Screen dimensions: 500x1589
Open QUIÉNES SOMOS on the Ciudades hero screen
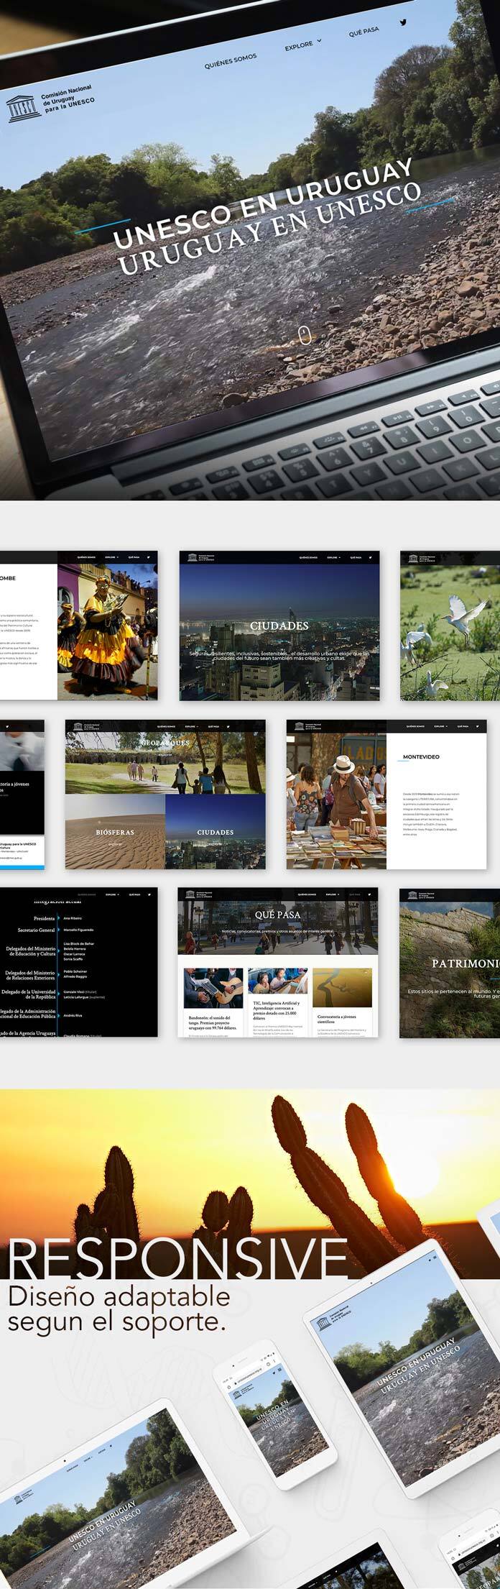coord(307,557)
